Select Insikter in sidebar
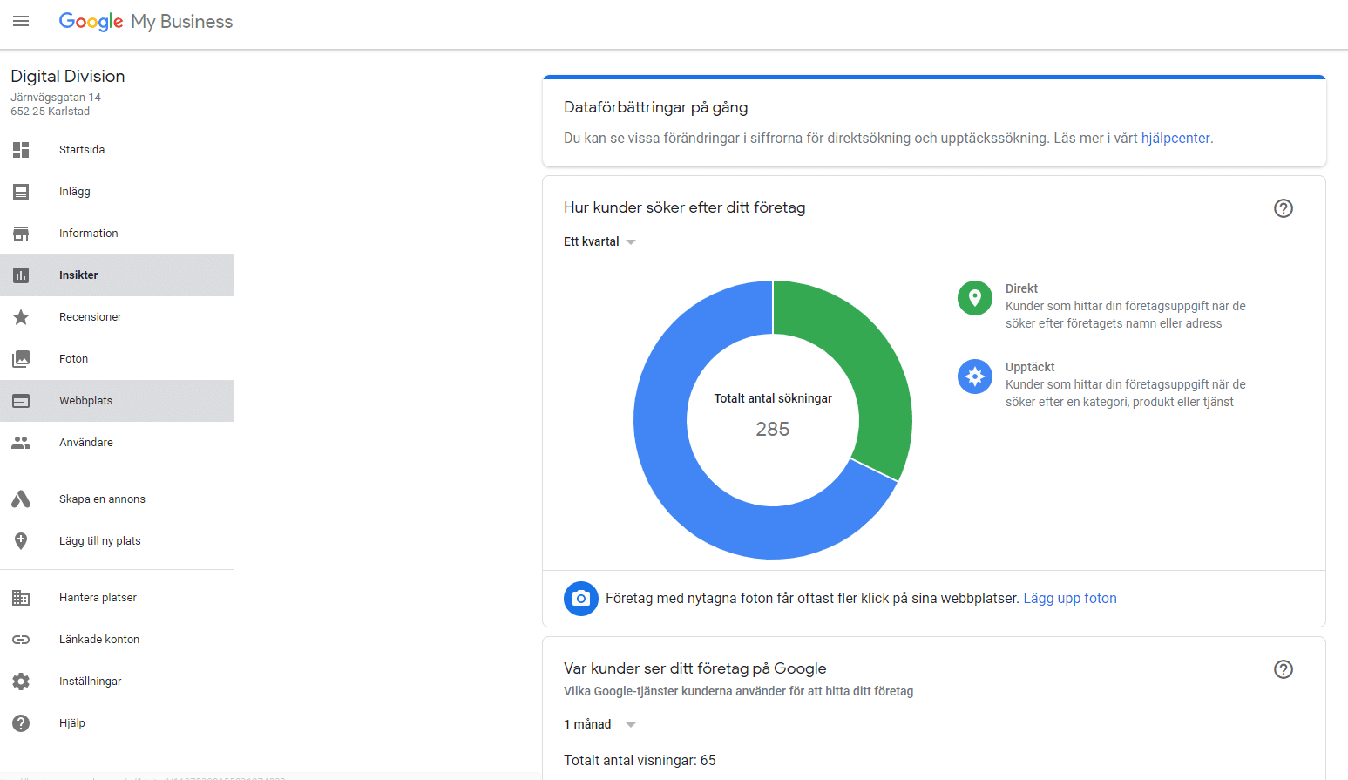The height and width of the screenshot is (780, 1348). (x=117, y=275)
